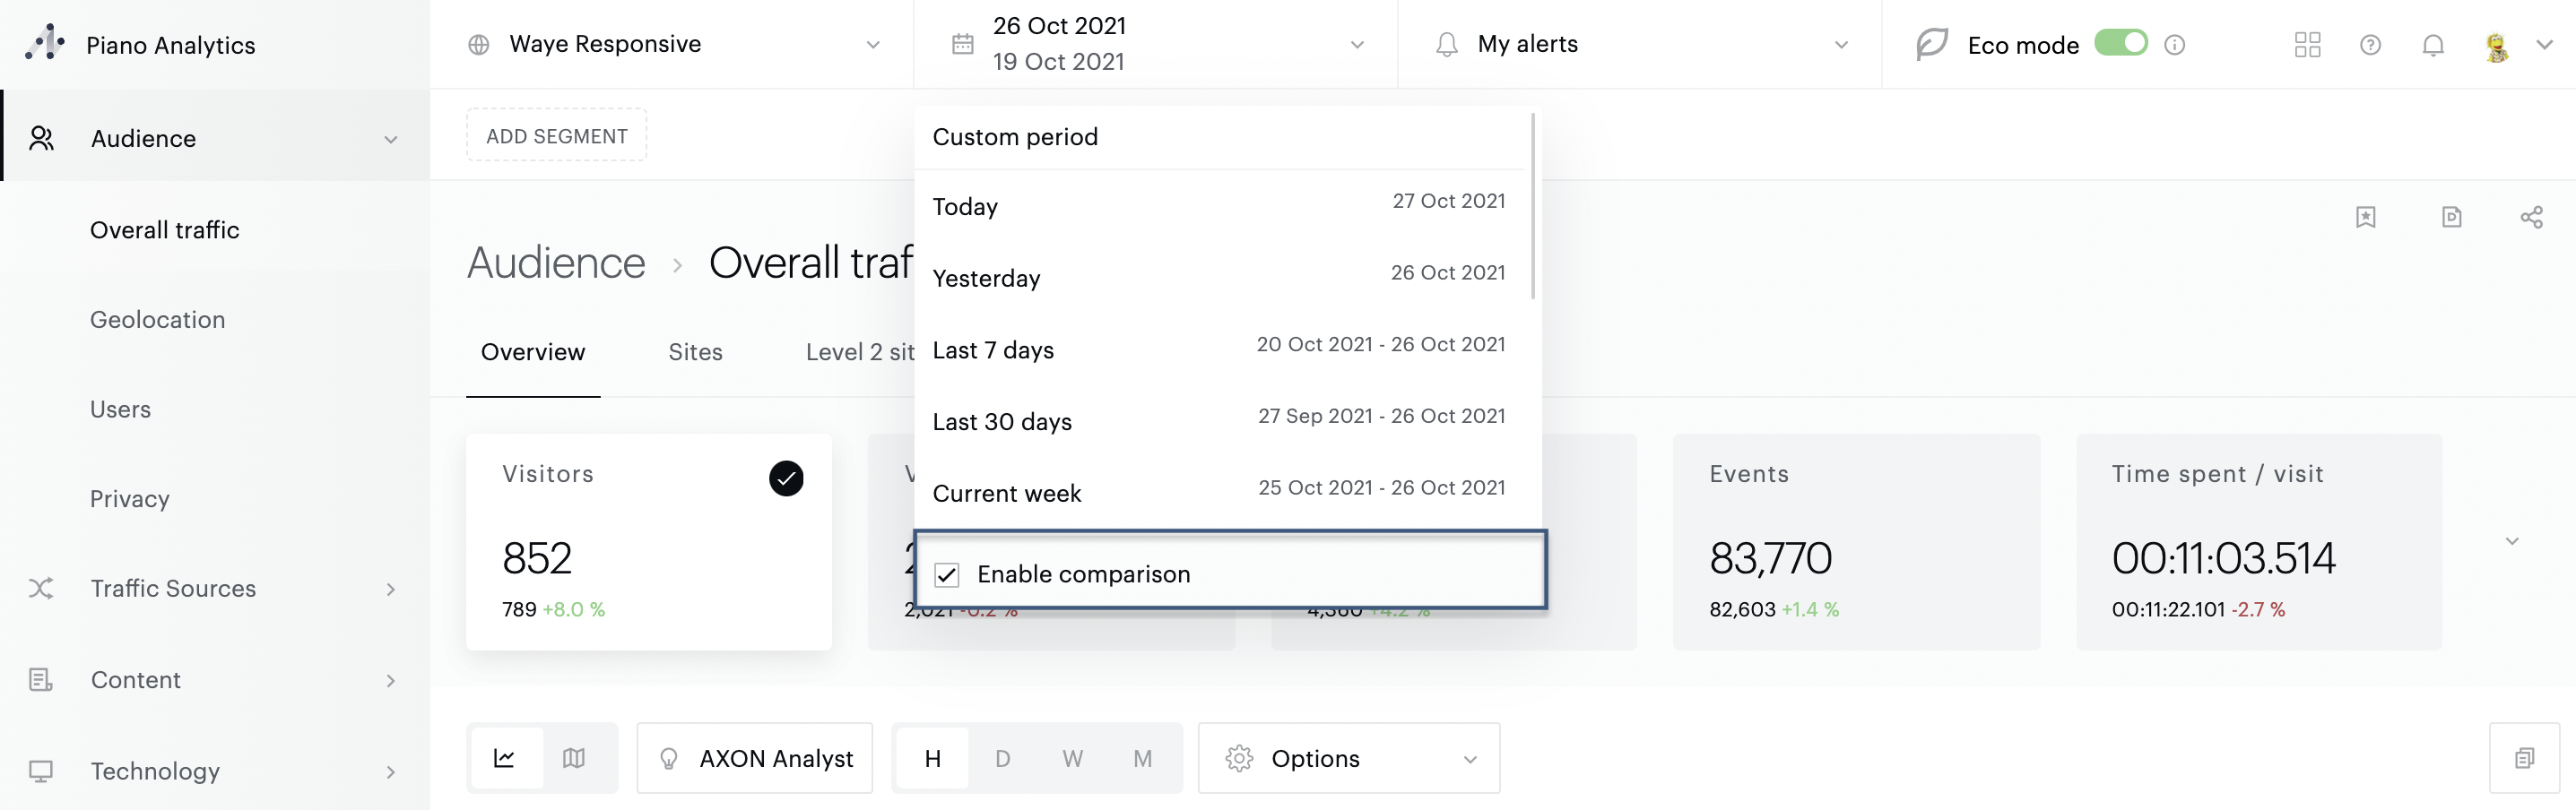Uncheck the Enable comparison checkbox
Viewport: 2576px width, 810px height.
click(947, 574)
